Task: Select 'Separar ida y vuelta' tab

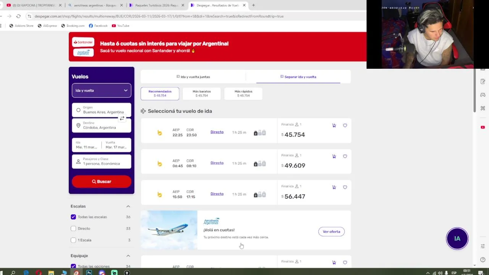Action: coord(298,77)
